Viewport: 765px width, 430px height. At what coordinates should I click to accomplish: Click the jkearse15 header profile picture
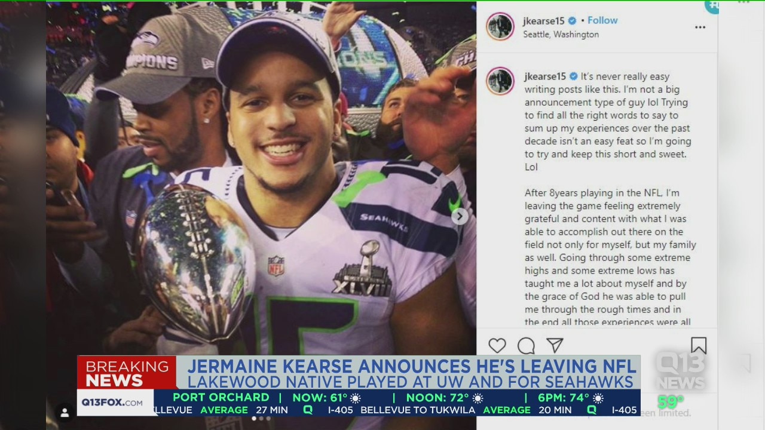point(500,27)
